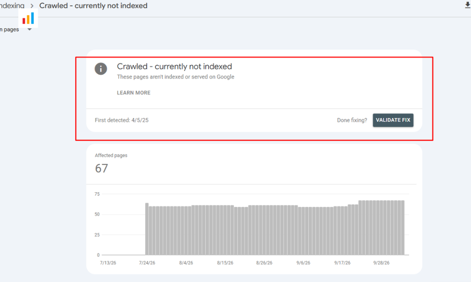This screenshot has height=282, width=471.
Task: Click the first tall bar in chart
Action: click(x=147, y=229)
